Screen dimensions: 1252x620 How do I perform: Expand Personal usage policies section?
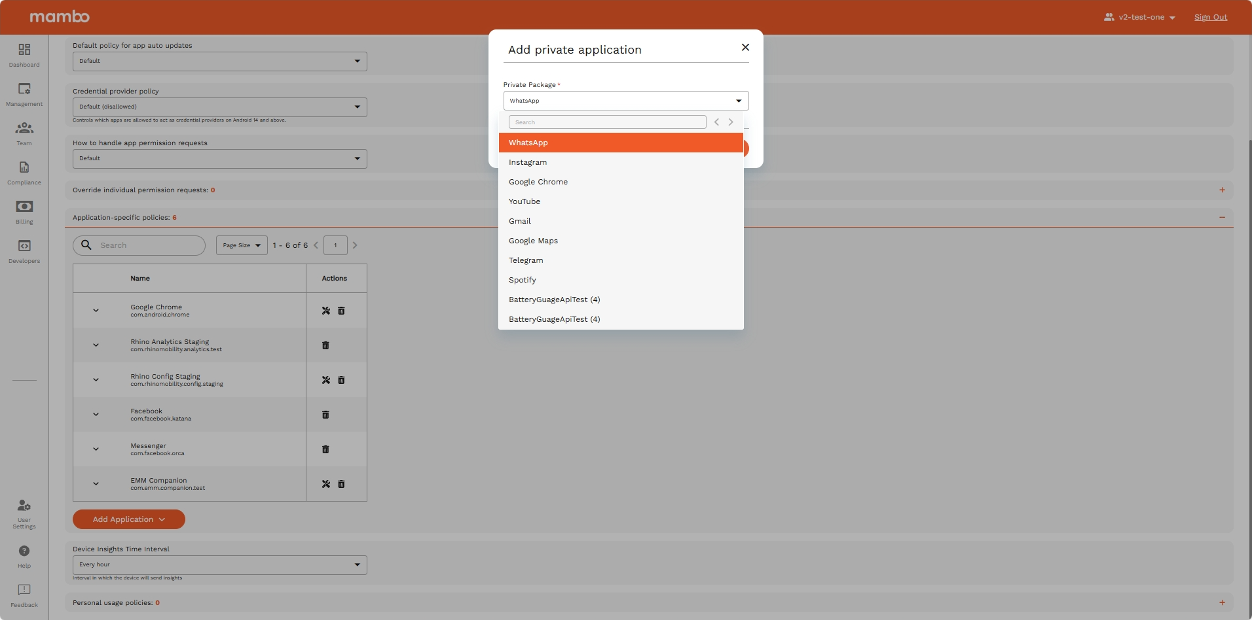click(1222, 602)
